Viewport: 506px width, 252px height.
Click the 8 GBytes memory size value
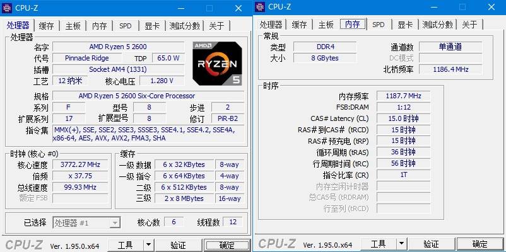[325, 58]
